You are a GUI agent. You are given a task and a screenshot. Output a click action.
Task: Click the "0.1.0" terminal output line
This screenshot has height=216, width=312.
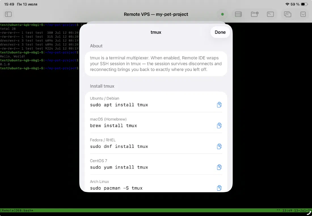[x=5, y=64]
